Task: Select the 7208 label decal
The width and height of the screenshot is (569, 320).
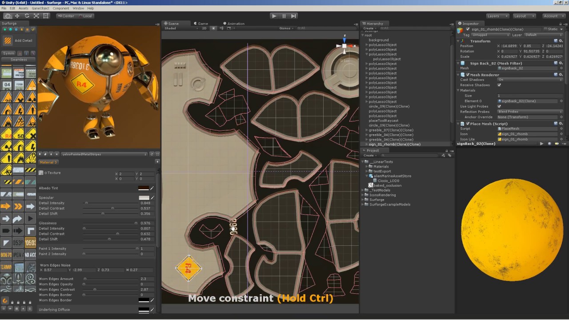Action: coord(18,85)
